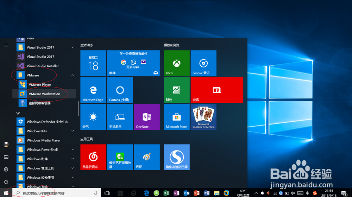
Task: Open the Cortana tile
Action: [x=120, y=90]
